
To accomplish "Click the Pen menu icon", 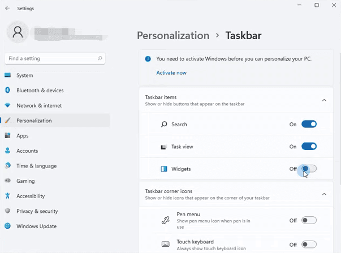I will 166,220.
